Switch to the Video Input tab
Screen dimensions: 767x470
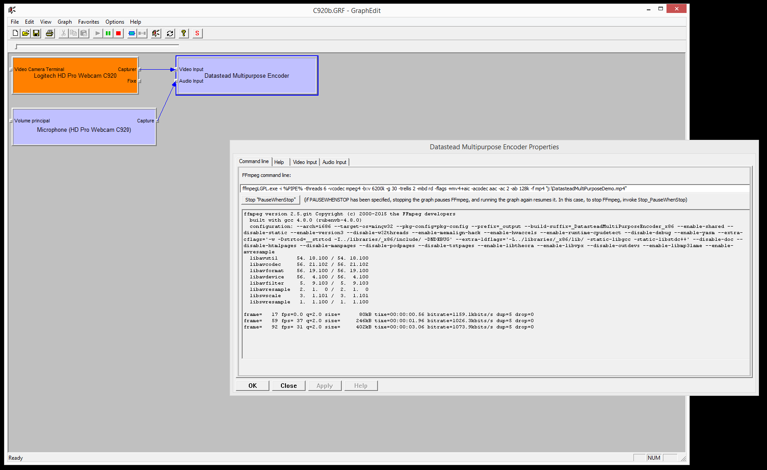pos(305,162)
